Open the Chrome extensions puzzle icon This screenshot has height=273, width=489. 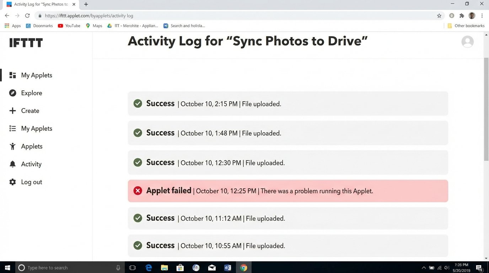coord(462,16)
